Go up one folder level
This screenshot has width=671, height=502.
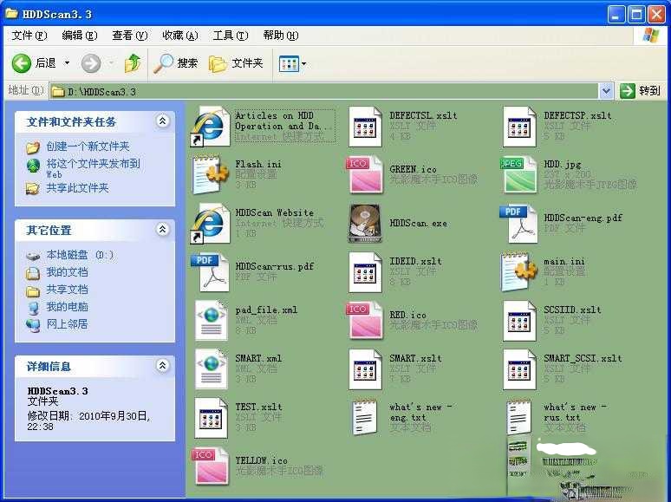point(133,63)
